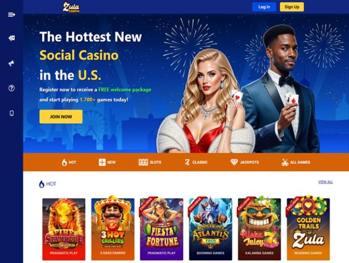Open the Power of Atlantis game
Viewport: 349px width, 263px height.
(x=210, y=229)
